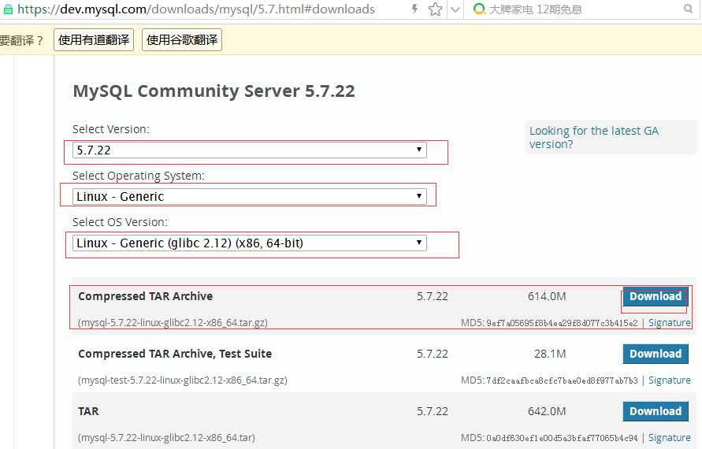Click the 'Select Version:' label
The image size is (702, 449).
(x=111, y=129)
